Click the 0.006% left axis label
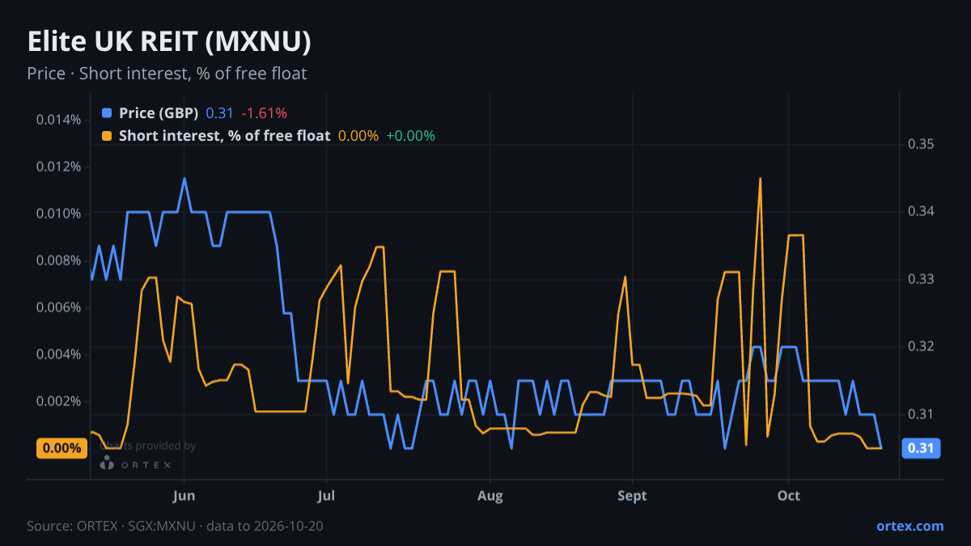This screenshot has width=971, height=546. pos(58,308)
